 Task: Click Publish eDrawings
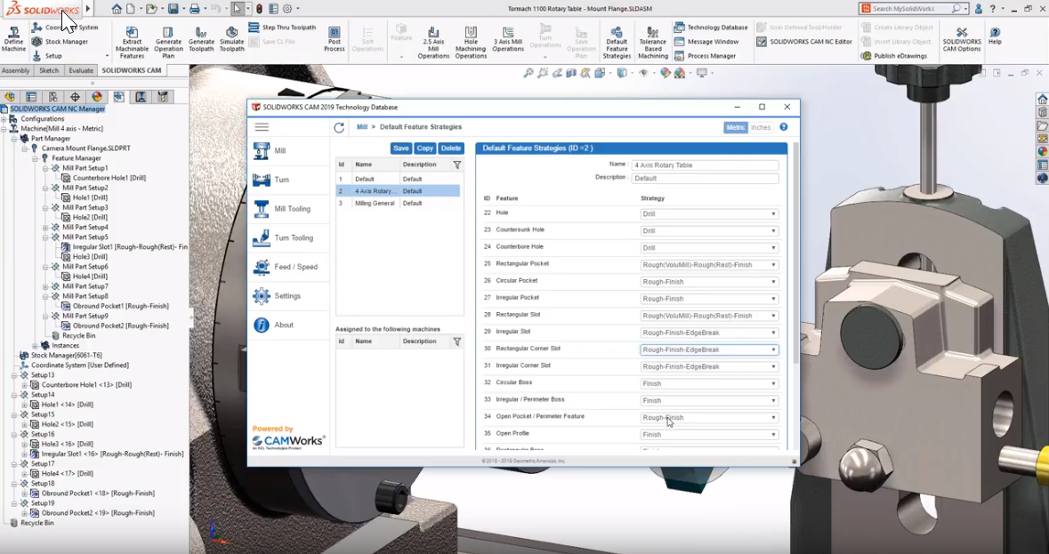(x=894, y=56)
